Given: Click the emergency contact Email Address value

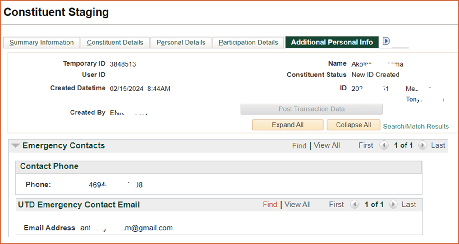Looking at the screenshot, I should [x=126, y=228].
